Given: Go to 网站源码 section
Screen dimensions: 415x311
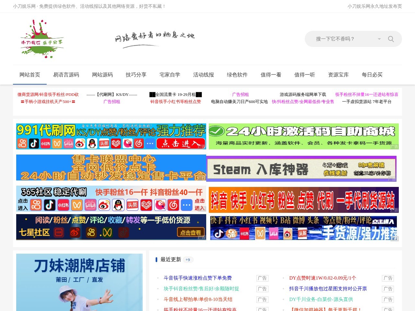Looking at the screenshot, I should tap(102, 75).
